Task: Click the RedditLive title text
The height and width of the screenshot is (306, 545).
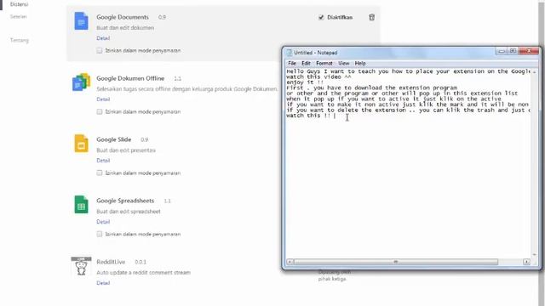Action: click(x=111, y=262)
